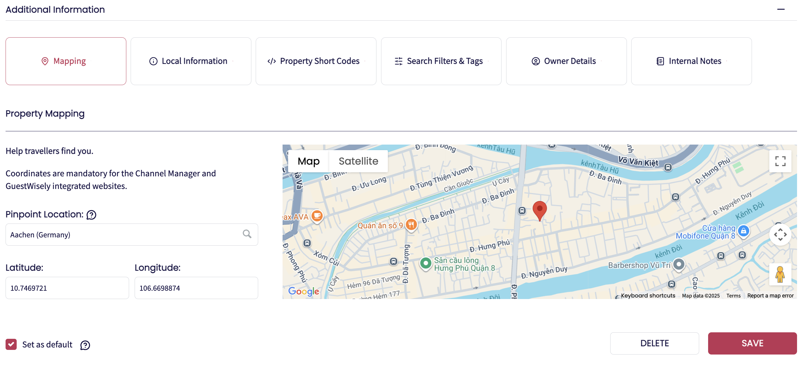The image size is (806, 365).
Task: Click into the Latitude input field
Action: coord(67,288)
